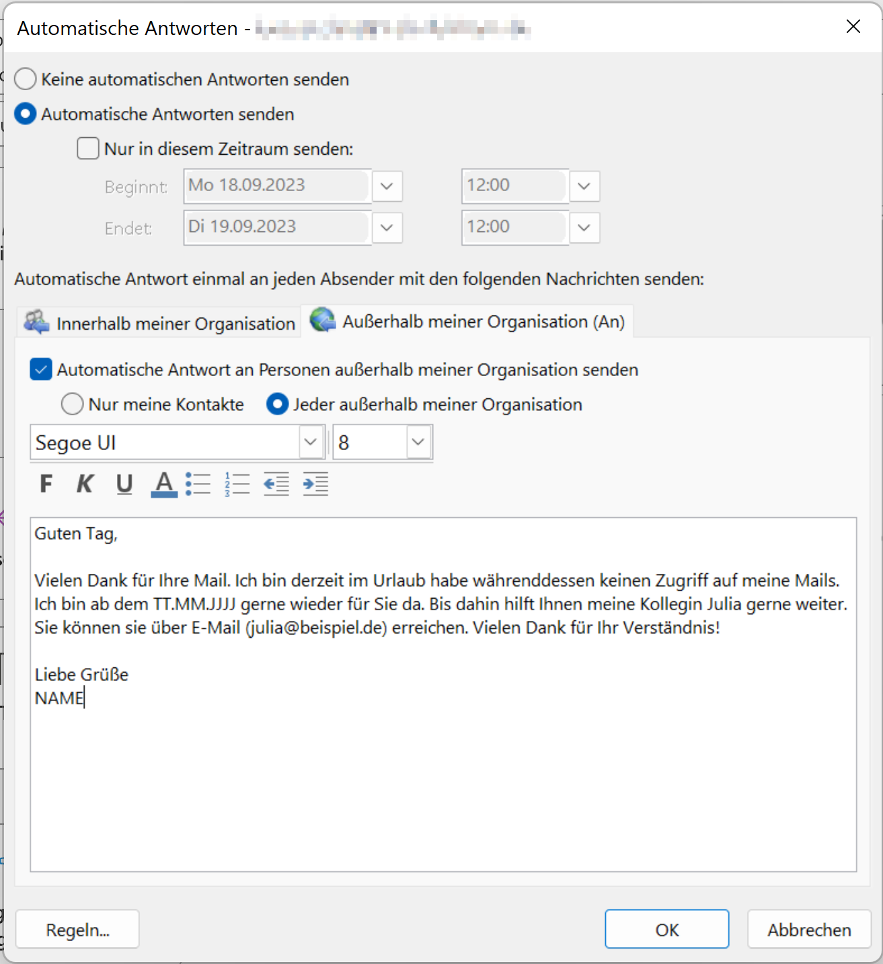Close the Automatische Antworten dialog
Screen dimensions: 883x964
tap(853, 26)
